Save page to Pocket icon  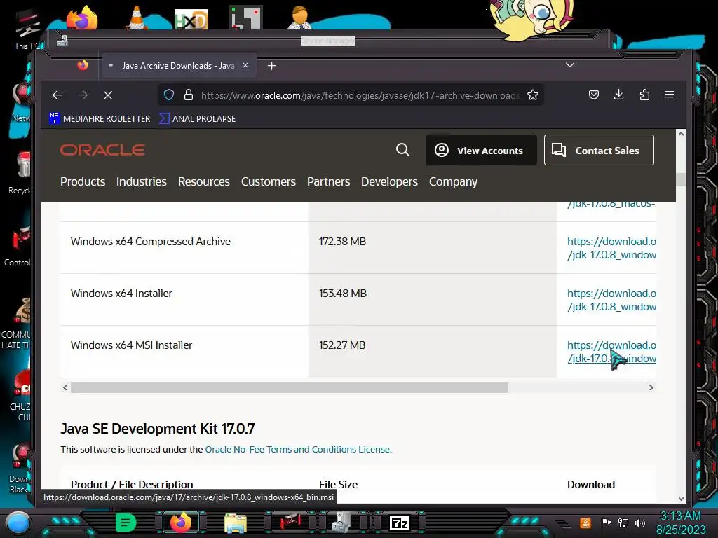point(593,95)
